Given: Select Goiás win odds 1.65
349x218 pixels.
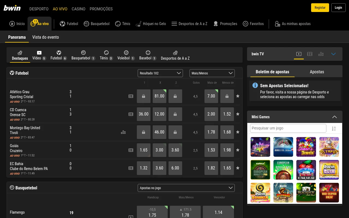Looking at the screenshot, I should click(x=144, y=150).
